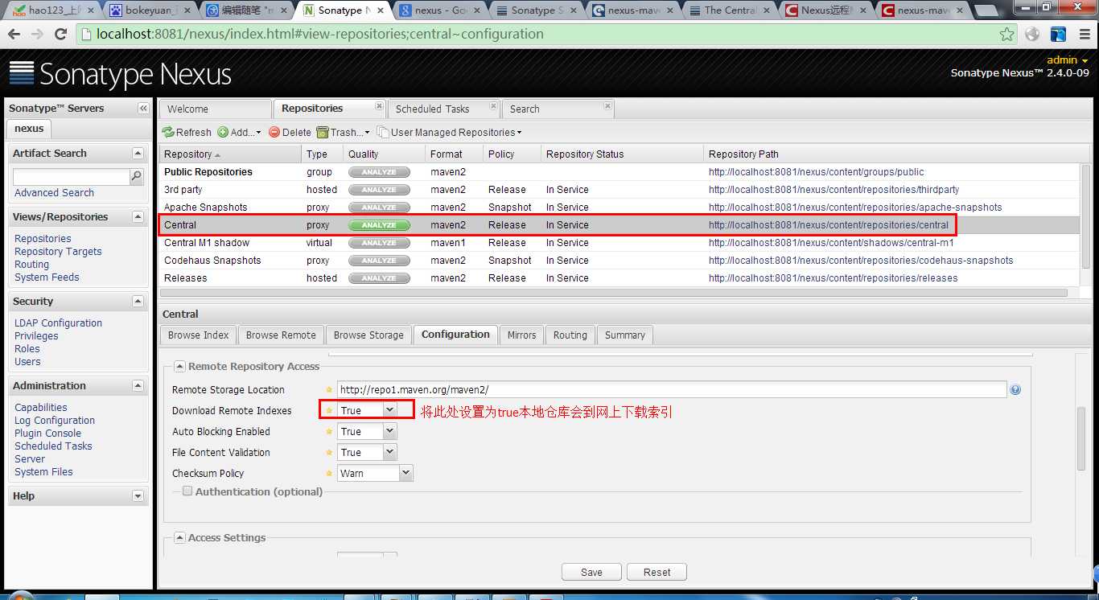This screenshot has height=600, width=1099.
Task: Click the Remote Storage Location field
Action: (672, 390)
